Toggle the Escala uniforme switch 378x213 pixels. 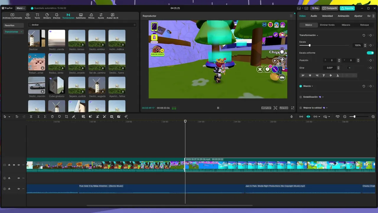(x=370, y=53)
